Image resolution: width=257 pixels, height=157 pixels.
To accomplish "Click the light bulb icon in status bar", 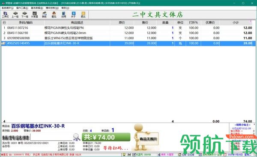I will [x=124, y=154].
